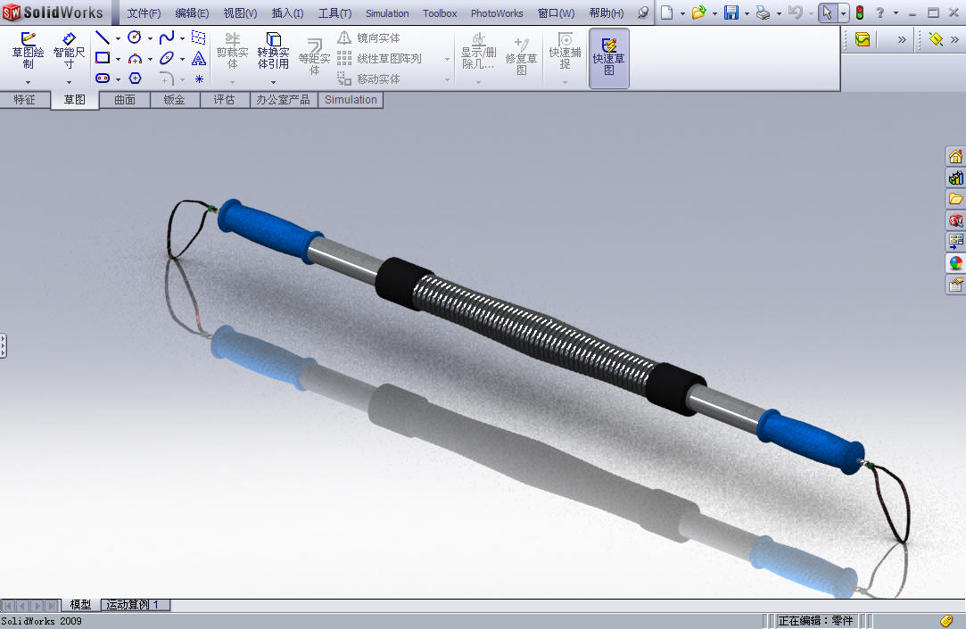Select the Line sketch tool
966x629 pixels.
pyautogui.click(x=103, y=38)
